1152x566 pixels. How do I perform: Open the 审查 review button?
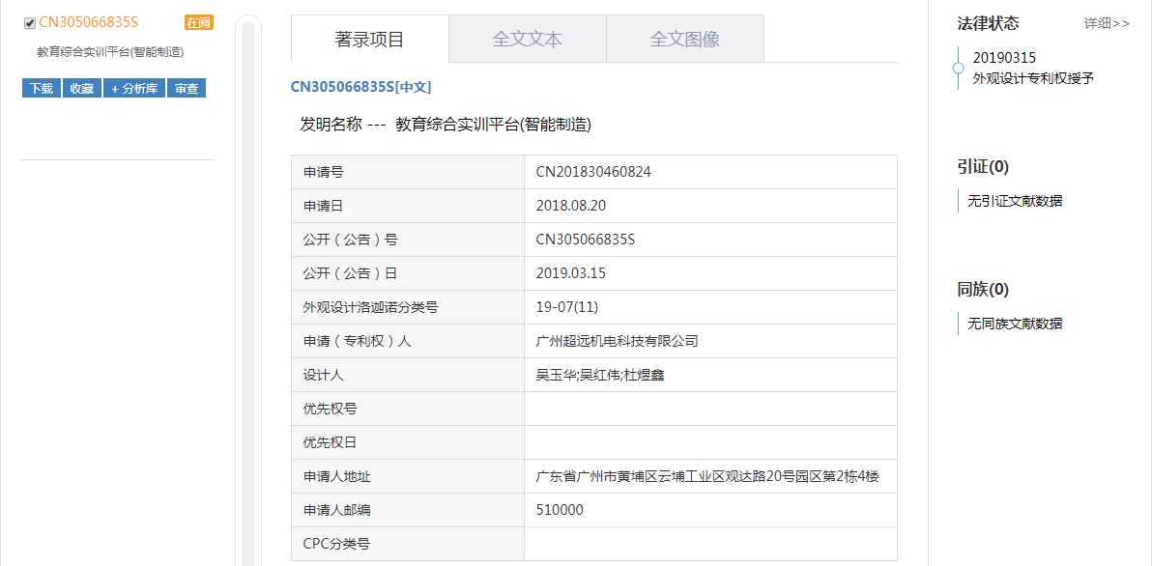coord(187,89)
